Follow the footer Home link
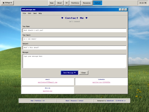Image resolution: width=149 pixels, height=112 pixels. tap(32, 101)
